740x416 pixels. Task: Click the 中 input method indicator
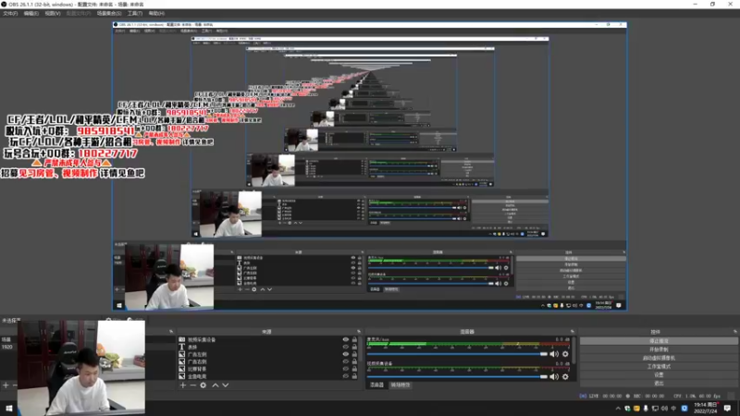click(674, 409)
